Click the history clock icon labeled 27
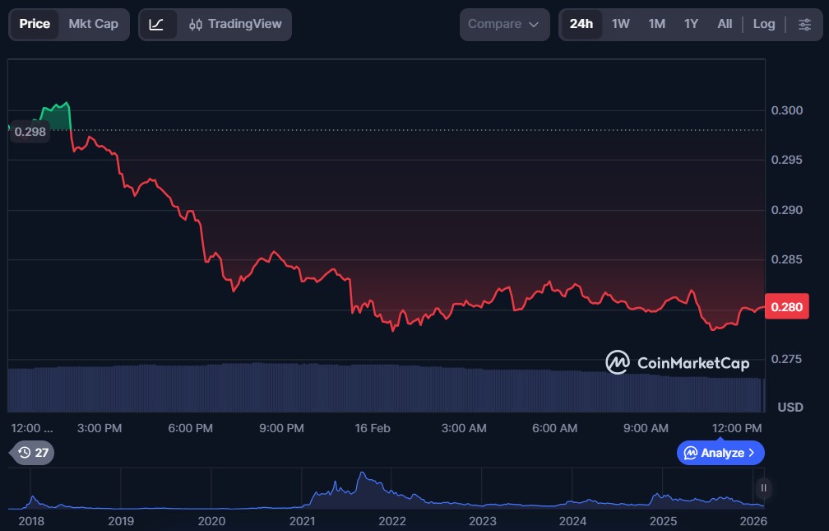The height and width of the screenshot is (531, 829). tap(33, 453)
